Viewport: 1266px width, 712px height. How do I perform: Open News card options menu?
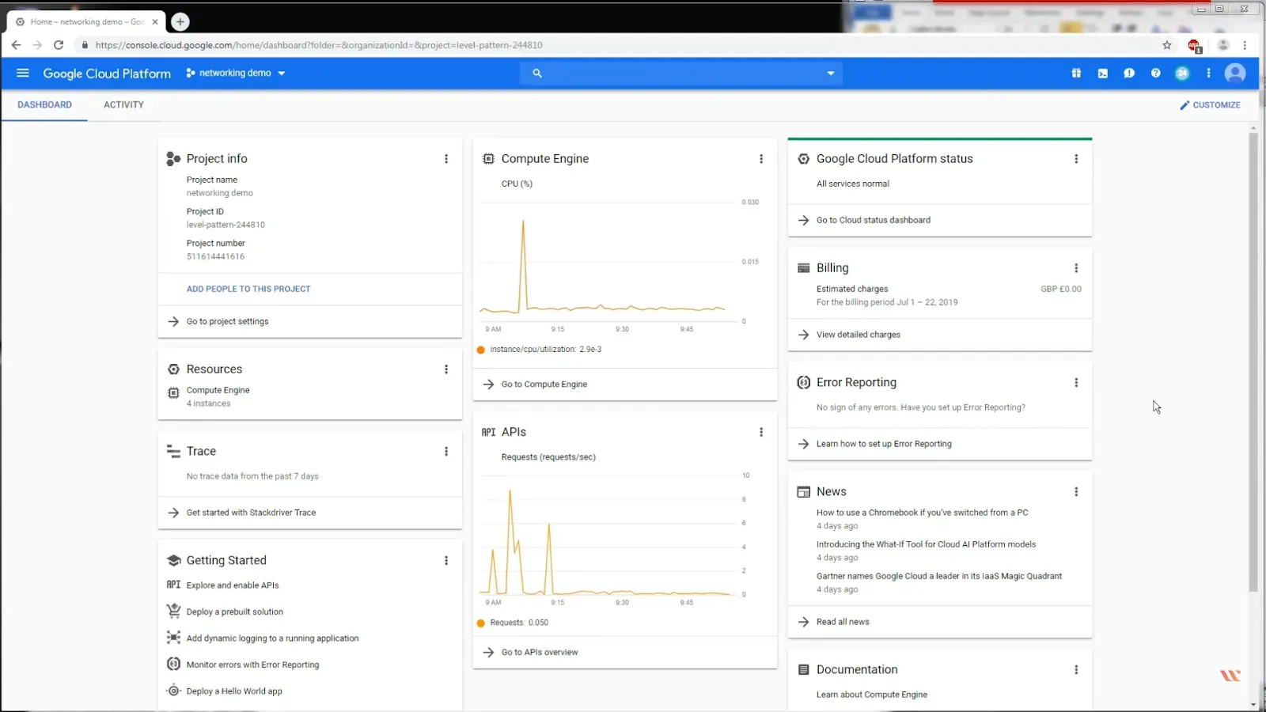point(1076,492)
